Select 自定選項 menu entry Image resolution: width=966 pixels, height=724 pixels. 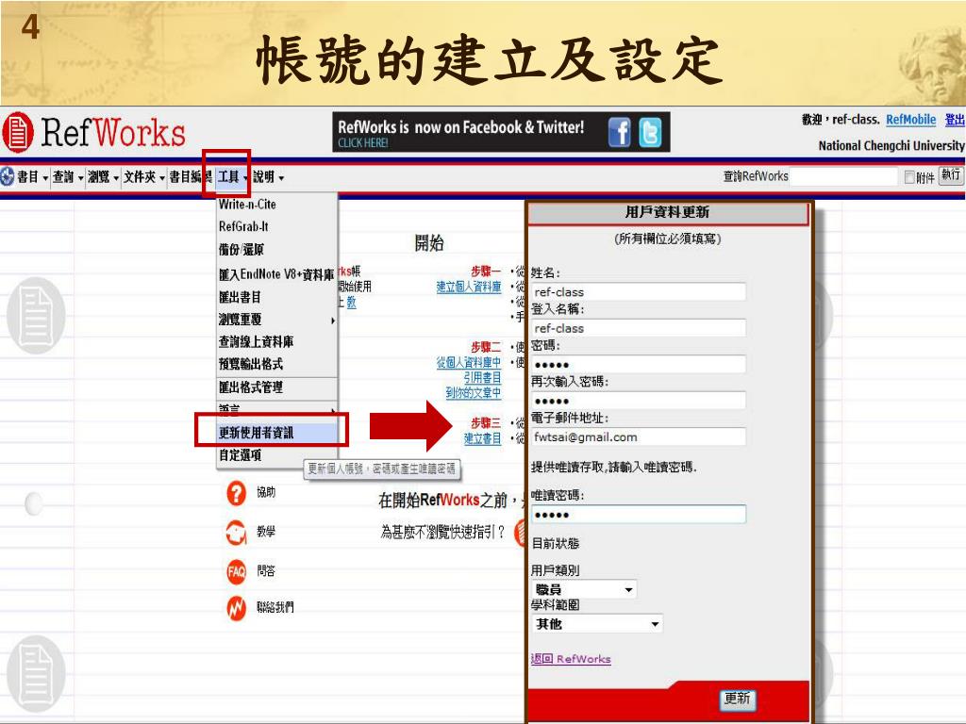coord(240,455)
